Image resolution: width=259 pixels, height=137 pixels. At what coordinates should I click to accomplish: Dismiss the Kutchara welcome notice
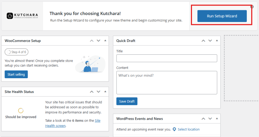point(252,7)
